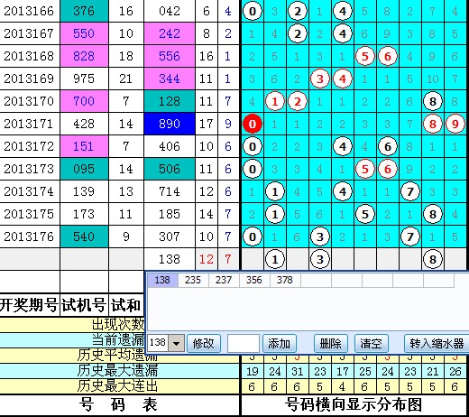The height and width of the screenshot is (417, 469).
Task: Click the 试机号 column header
Action: 84,305
